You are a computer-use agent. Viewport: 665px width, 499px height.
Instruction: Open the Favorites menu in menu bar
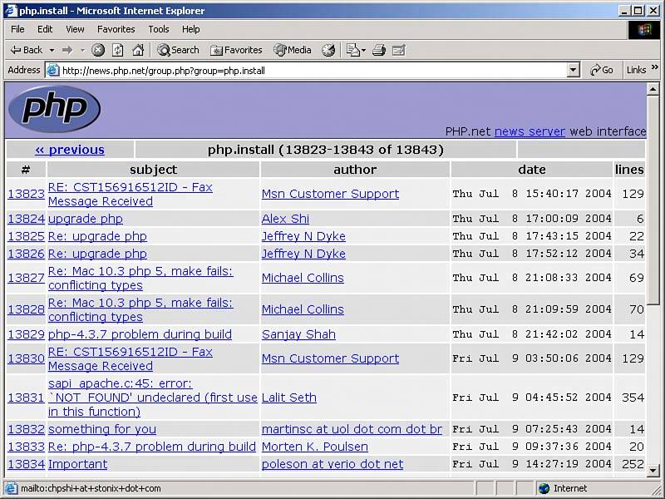pyautogui.click(x=116, y=29)
